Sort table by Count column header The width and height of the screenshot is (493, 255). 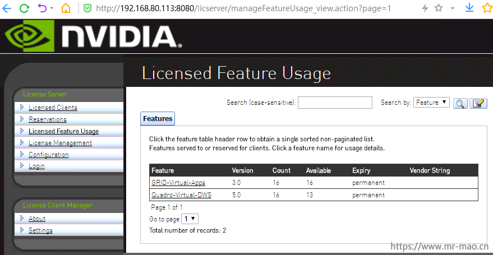coord(282,170)
